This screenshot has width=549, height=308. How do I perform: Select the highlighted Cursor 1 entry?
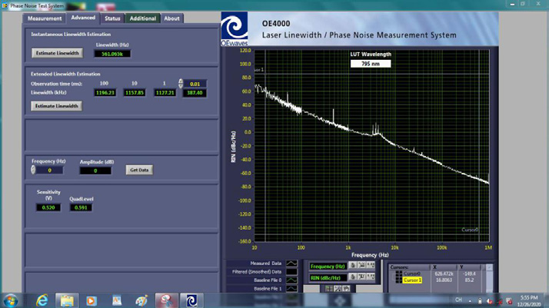click(x=412, y=280)
